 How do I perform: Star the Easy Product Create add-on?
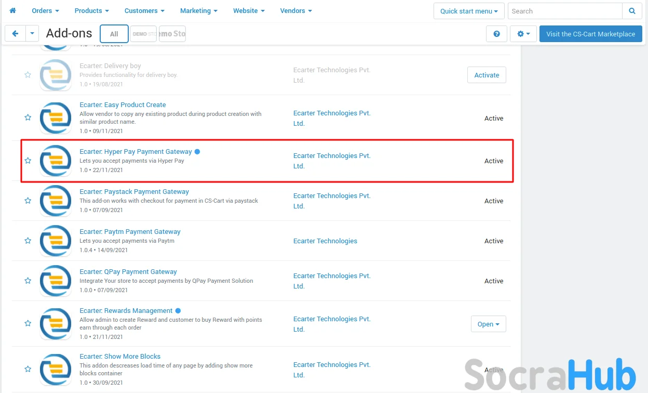[28, 117]
